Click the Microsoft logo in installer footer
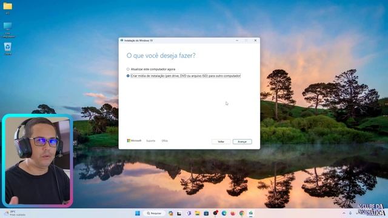The width and height of the screenshot is (388, 218). [x=134, y=140]
